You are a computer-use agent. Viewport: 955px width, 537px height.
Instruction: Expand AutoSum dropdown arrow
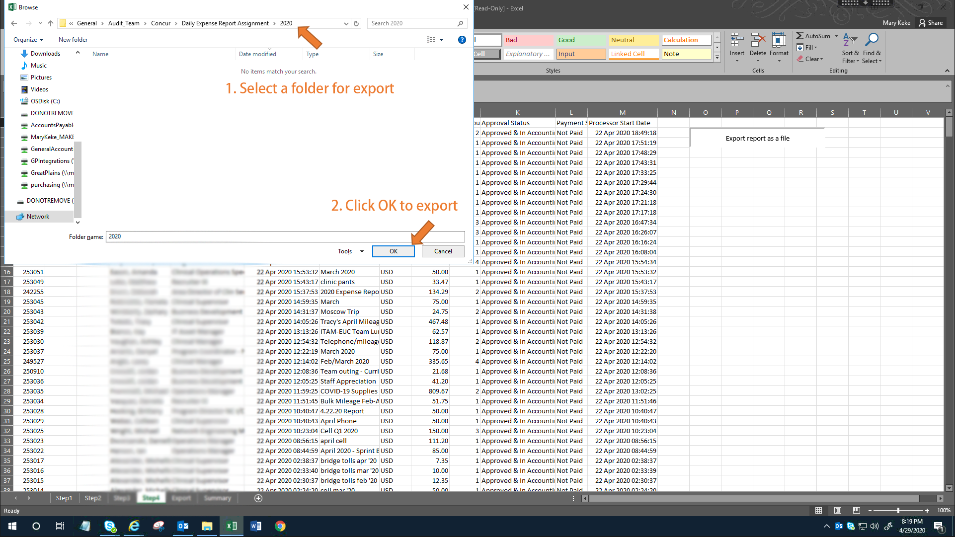(837, 36)
